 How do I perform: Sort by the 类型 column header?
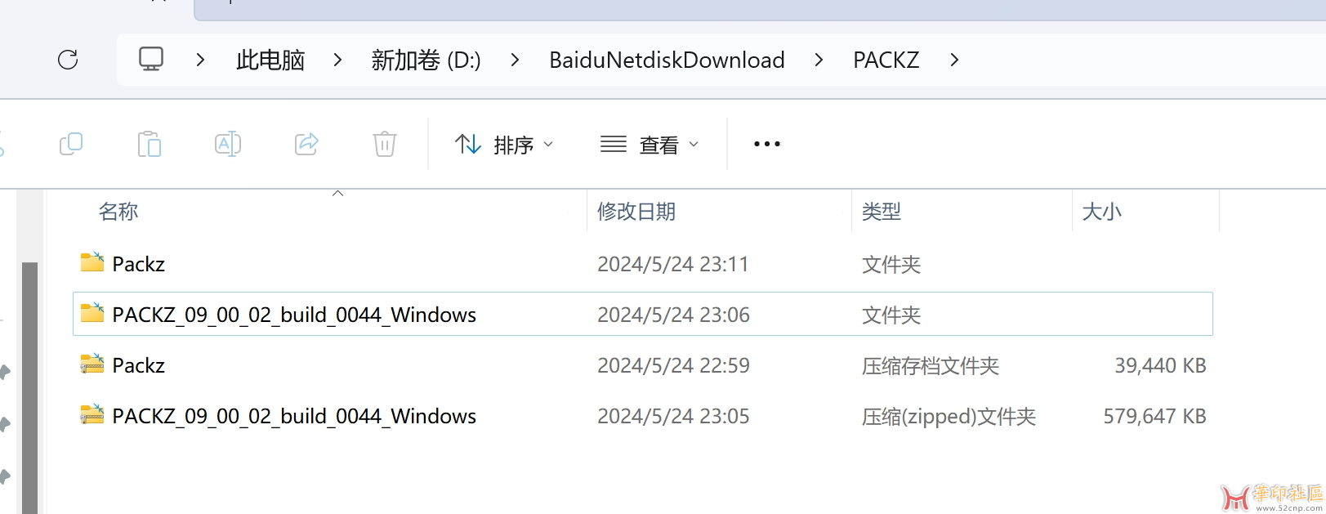[x=882, y=212]
